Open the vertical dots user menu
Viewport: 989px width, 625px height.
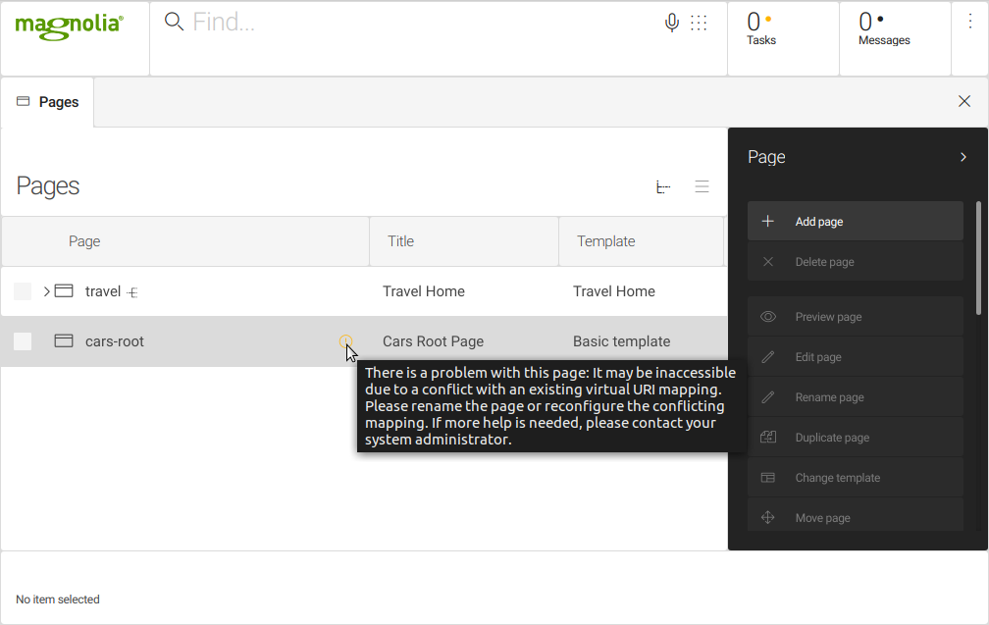tap(970, 22)
